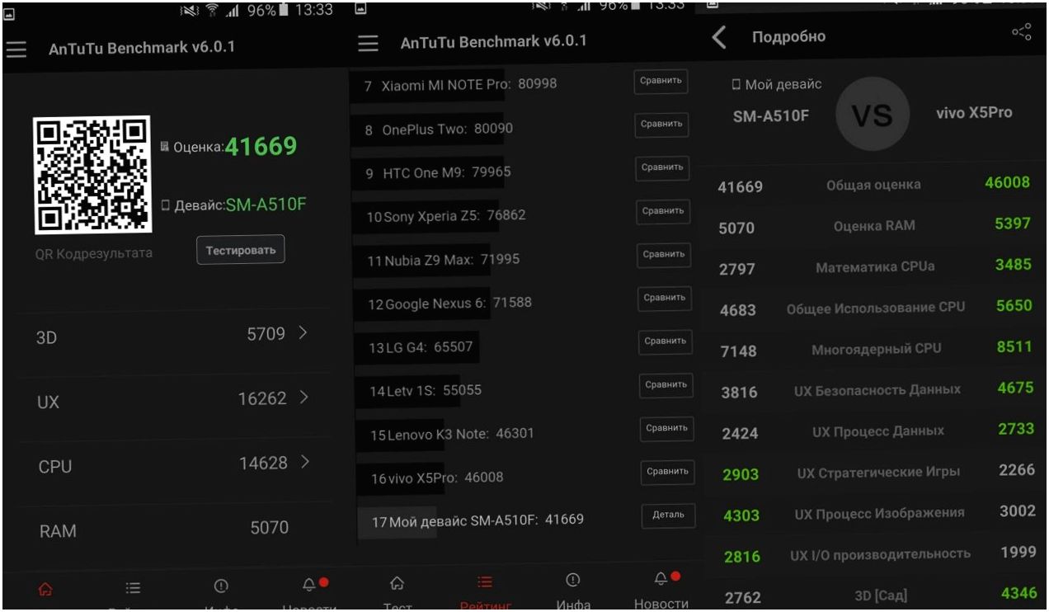Tap home tab icon in left screen

coord(45,589)
